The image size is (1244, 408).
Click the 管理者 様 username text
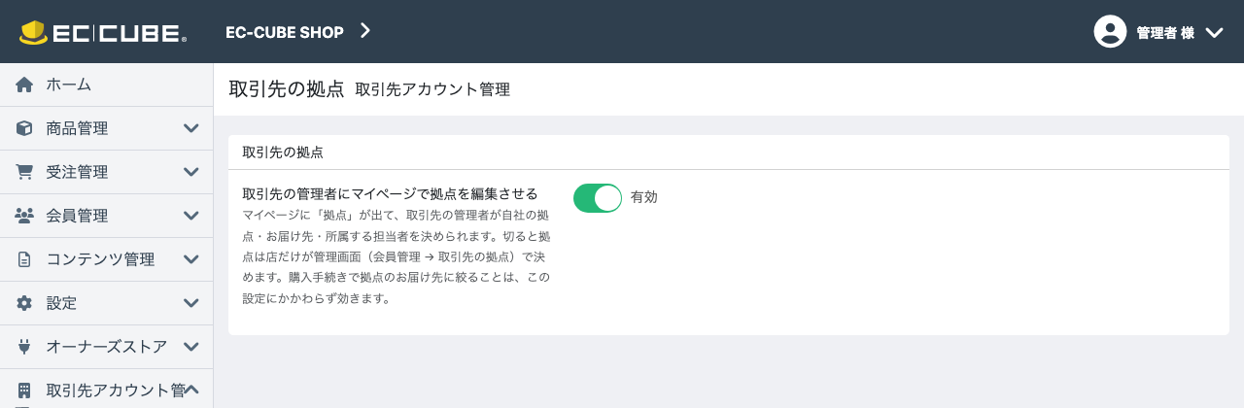coord(1165,32)
